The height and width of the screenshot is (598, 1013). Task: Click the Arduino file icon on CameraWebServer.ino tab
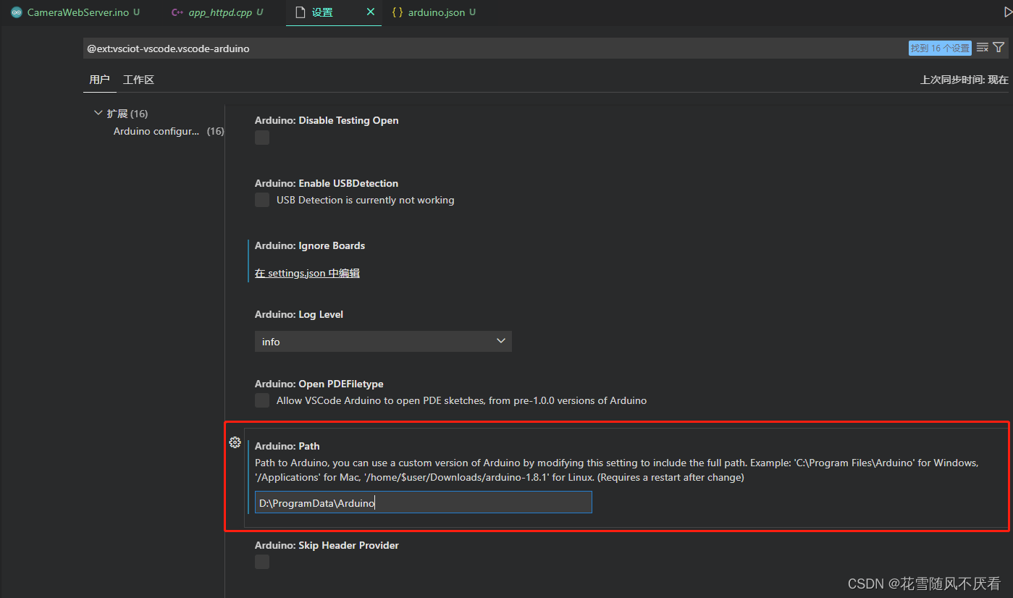pyautogui.click(x=17, y=12)
